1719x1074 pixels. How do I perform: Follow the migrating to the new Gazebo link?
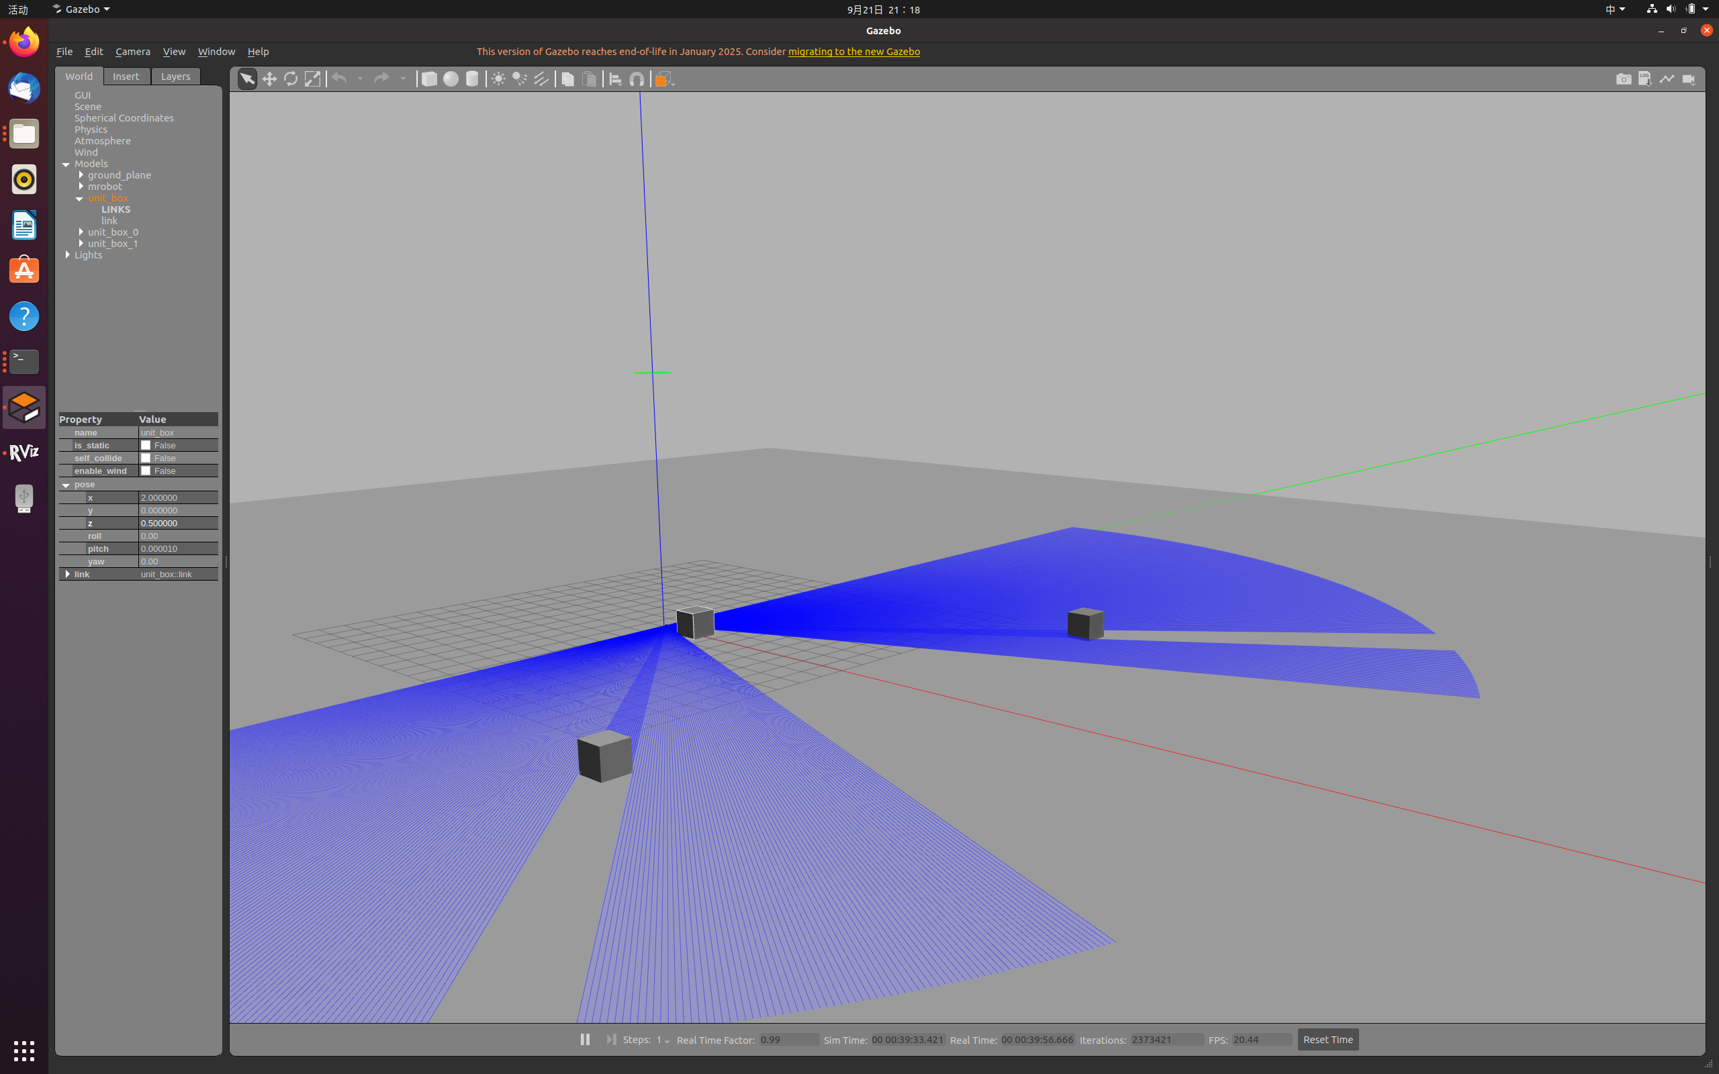click(854, 51)
